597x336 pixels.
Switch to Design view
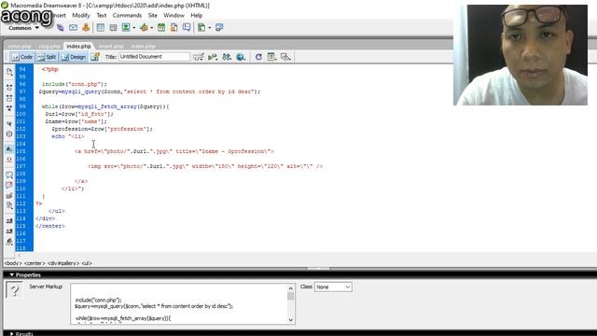(74, 57)
